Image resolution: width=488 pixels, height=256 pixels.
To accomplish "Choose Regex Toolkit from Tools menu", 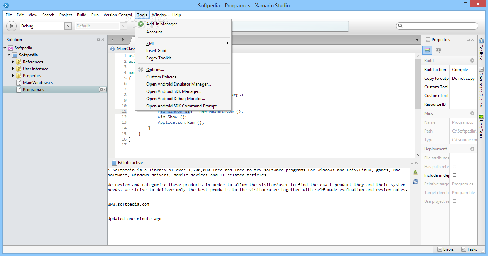I will (183, 58).
